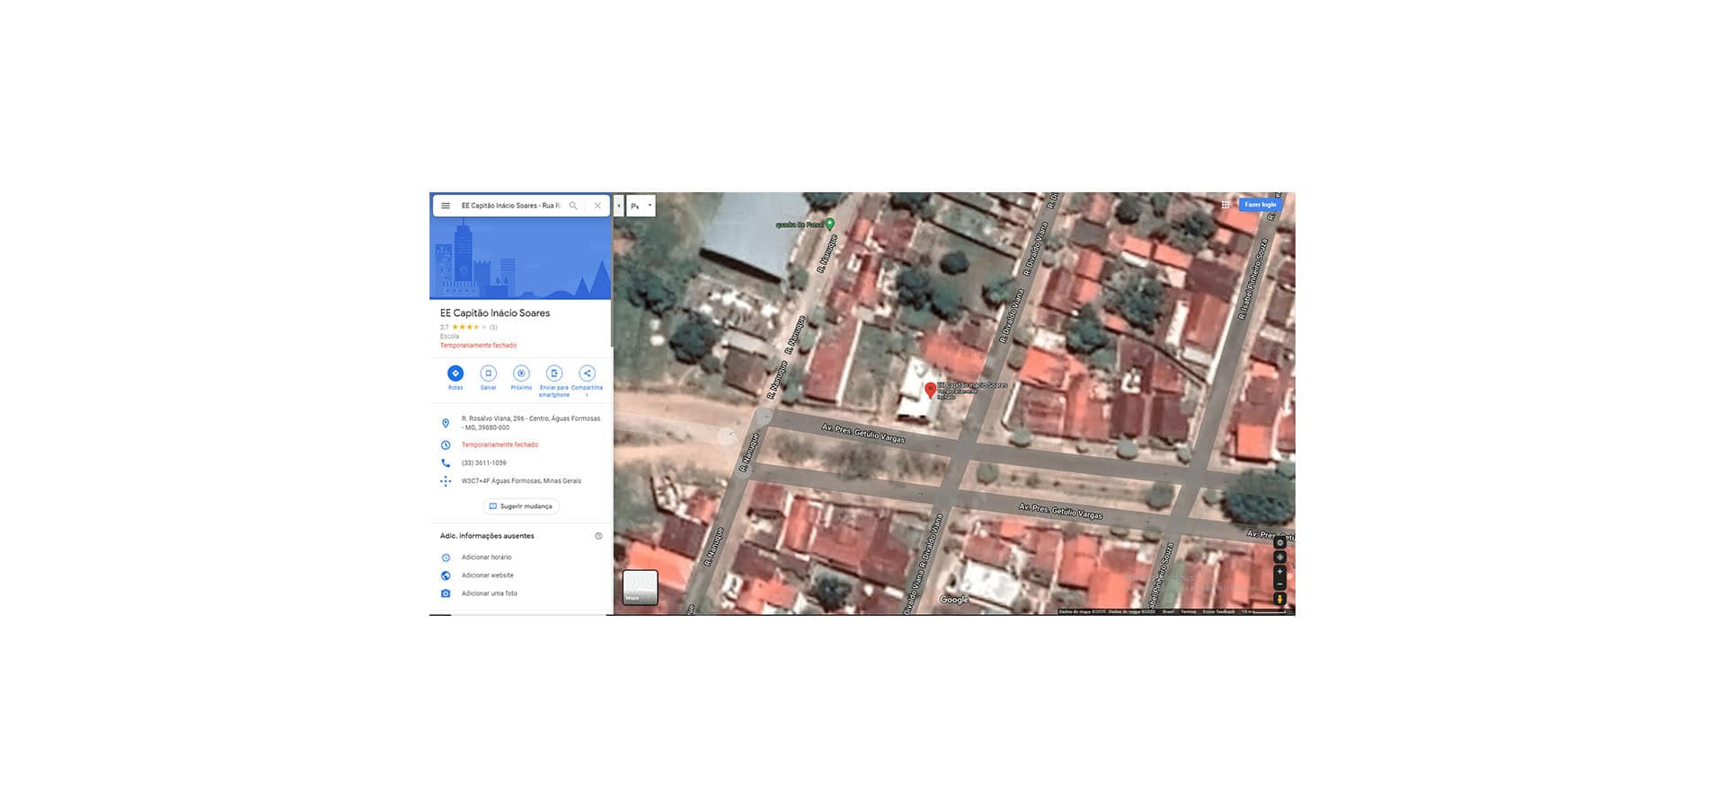This screenshot has width=1725, height=808.
Task: Click the place header city illustration
Action: pyautogui.click(x=520, y=259)
